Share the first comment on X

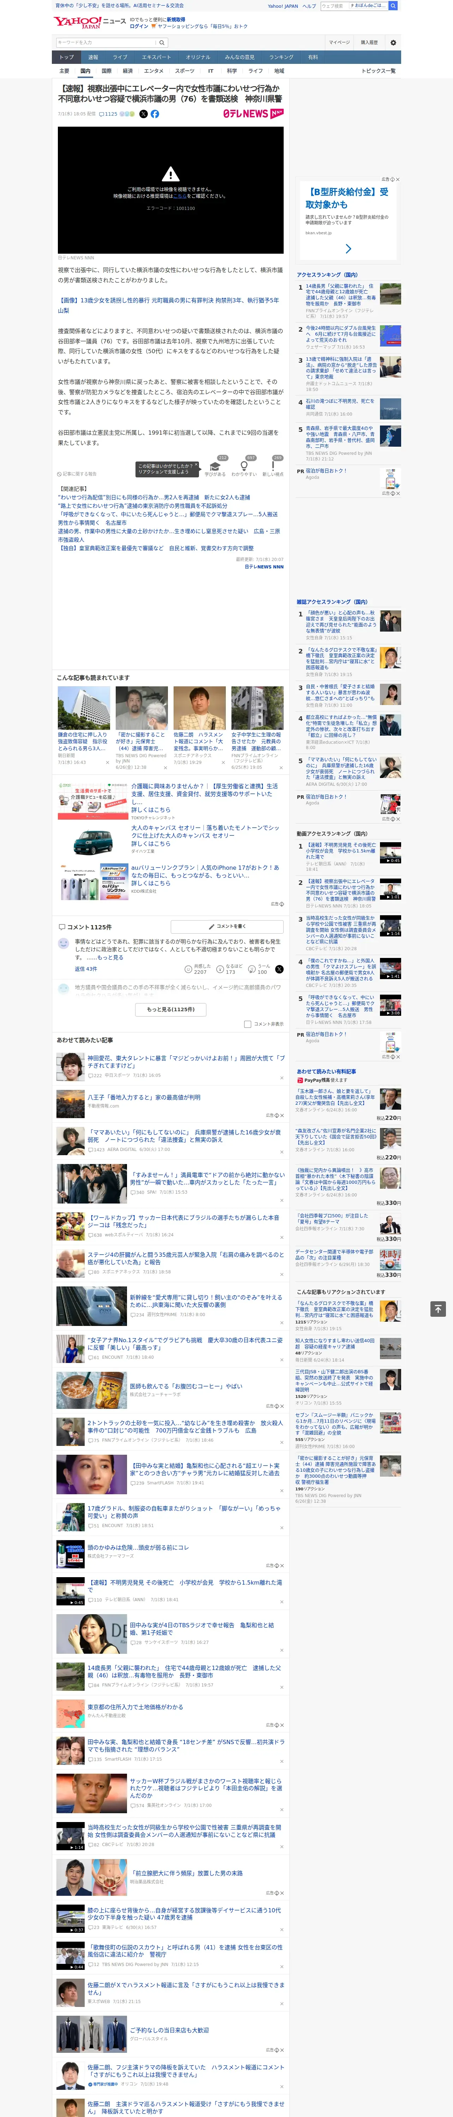[279, 969]
